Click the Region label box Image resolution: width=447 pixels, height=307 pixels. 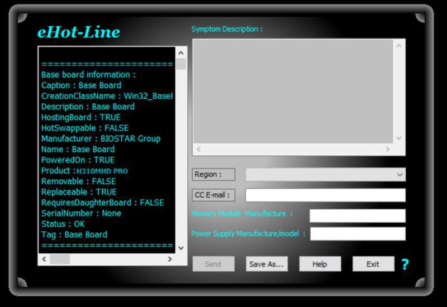(213, 174)
